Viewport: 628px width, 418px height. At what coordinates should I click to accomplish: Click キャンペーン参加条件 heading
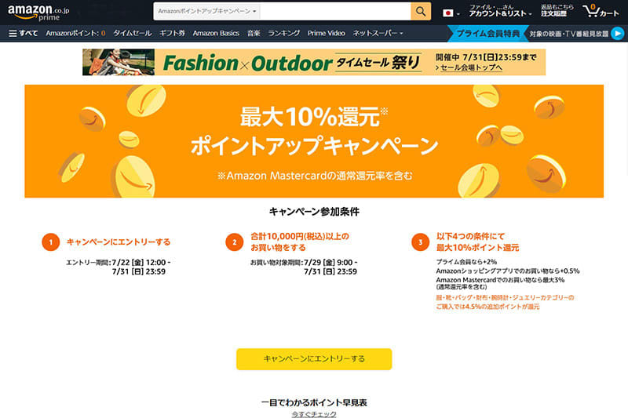[314, 212]
